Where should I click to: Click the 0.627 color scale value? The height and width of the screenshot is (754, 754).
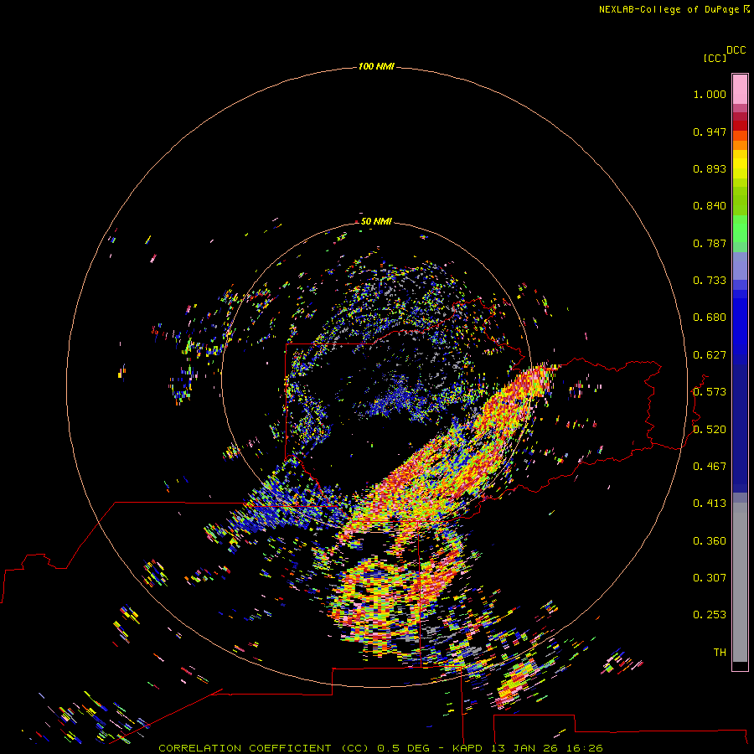pos(710,355)
